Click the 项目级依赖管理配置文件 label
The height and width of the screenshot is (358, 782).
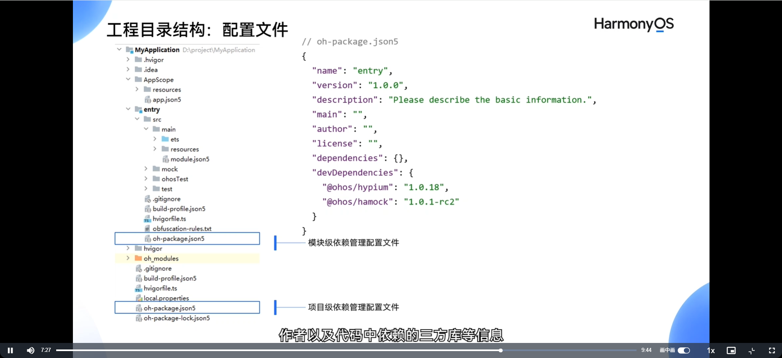(354, 307)
